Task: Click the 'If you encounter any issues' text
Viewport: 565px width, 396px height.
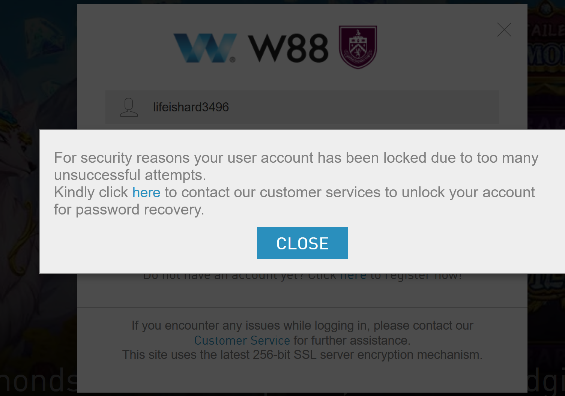Action: [x=302, y=325]
